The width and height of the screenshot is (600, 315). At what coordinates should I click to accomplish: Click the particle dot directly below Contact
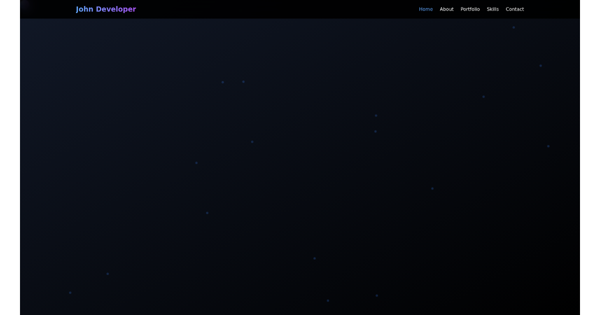click(x=513, y=27)
